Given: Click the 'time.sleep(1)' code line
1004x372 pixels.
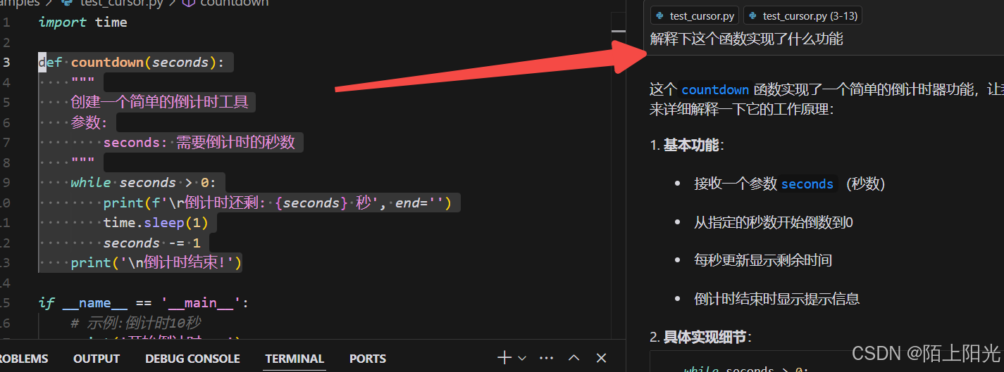Looking at the screenshot, I should tap(156, 222).
